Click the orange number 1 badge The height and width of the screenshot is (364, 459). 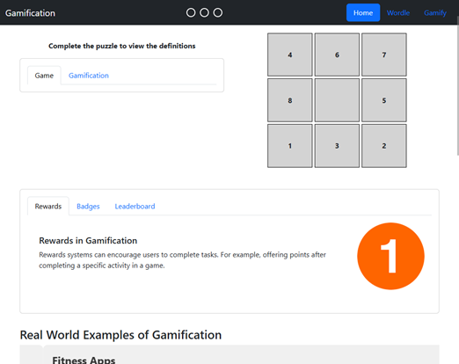coord(390,256)
